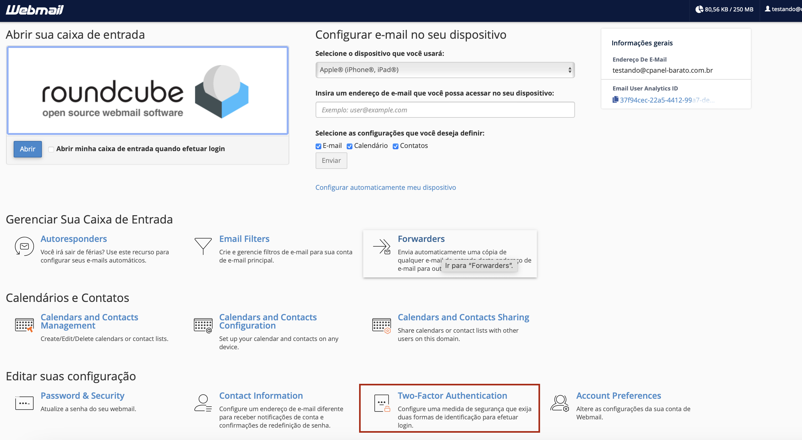The image size is (802, 440).
Task: Click the roundcube logo thumbnail
Action: click(x=148, y=90)
